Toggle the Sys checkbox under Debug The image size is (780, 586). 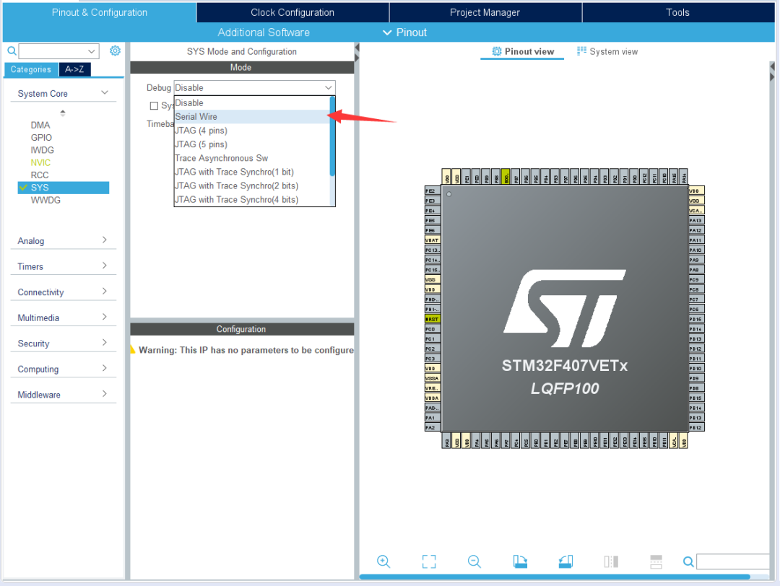155,106
